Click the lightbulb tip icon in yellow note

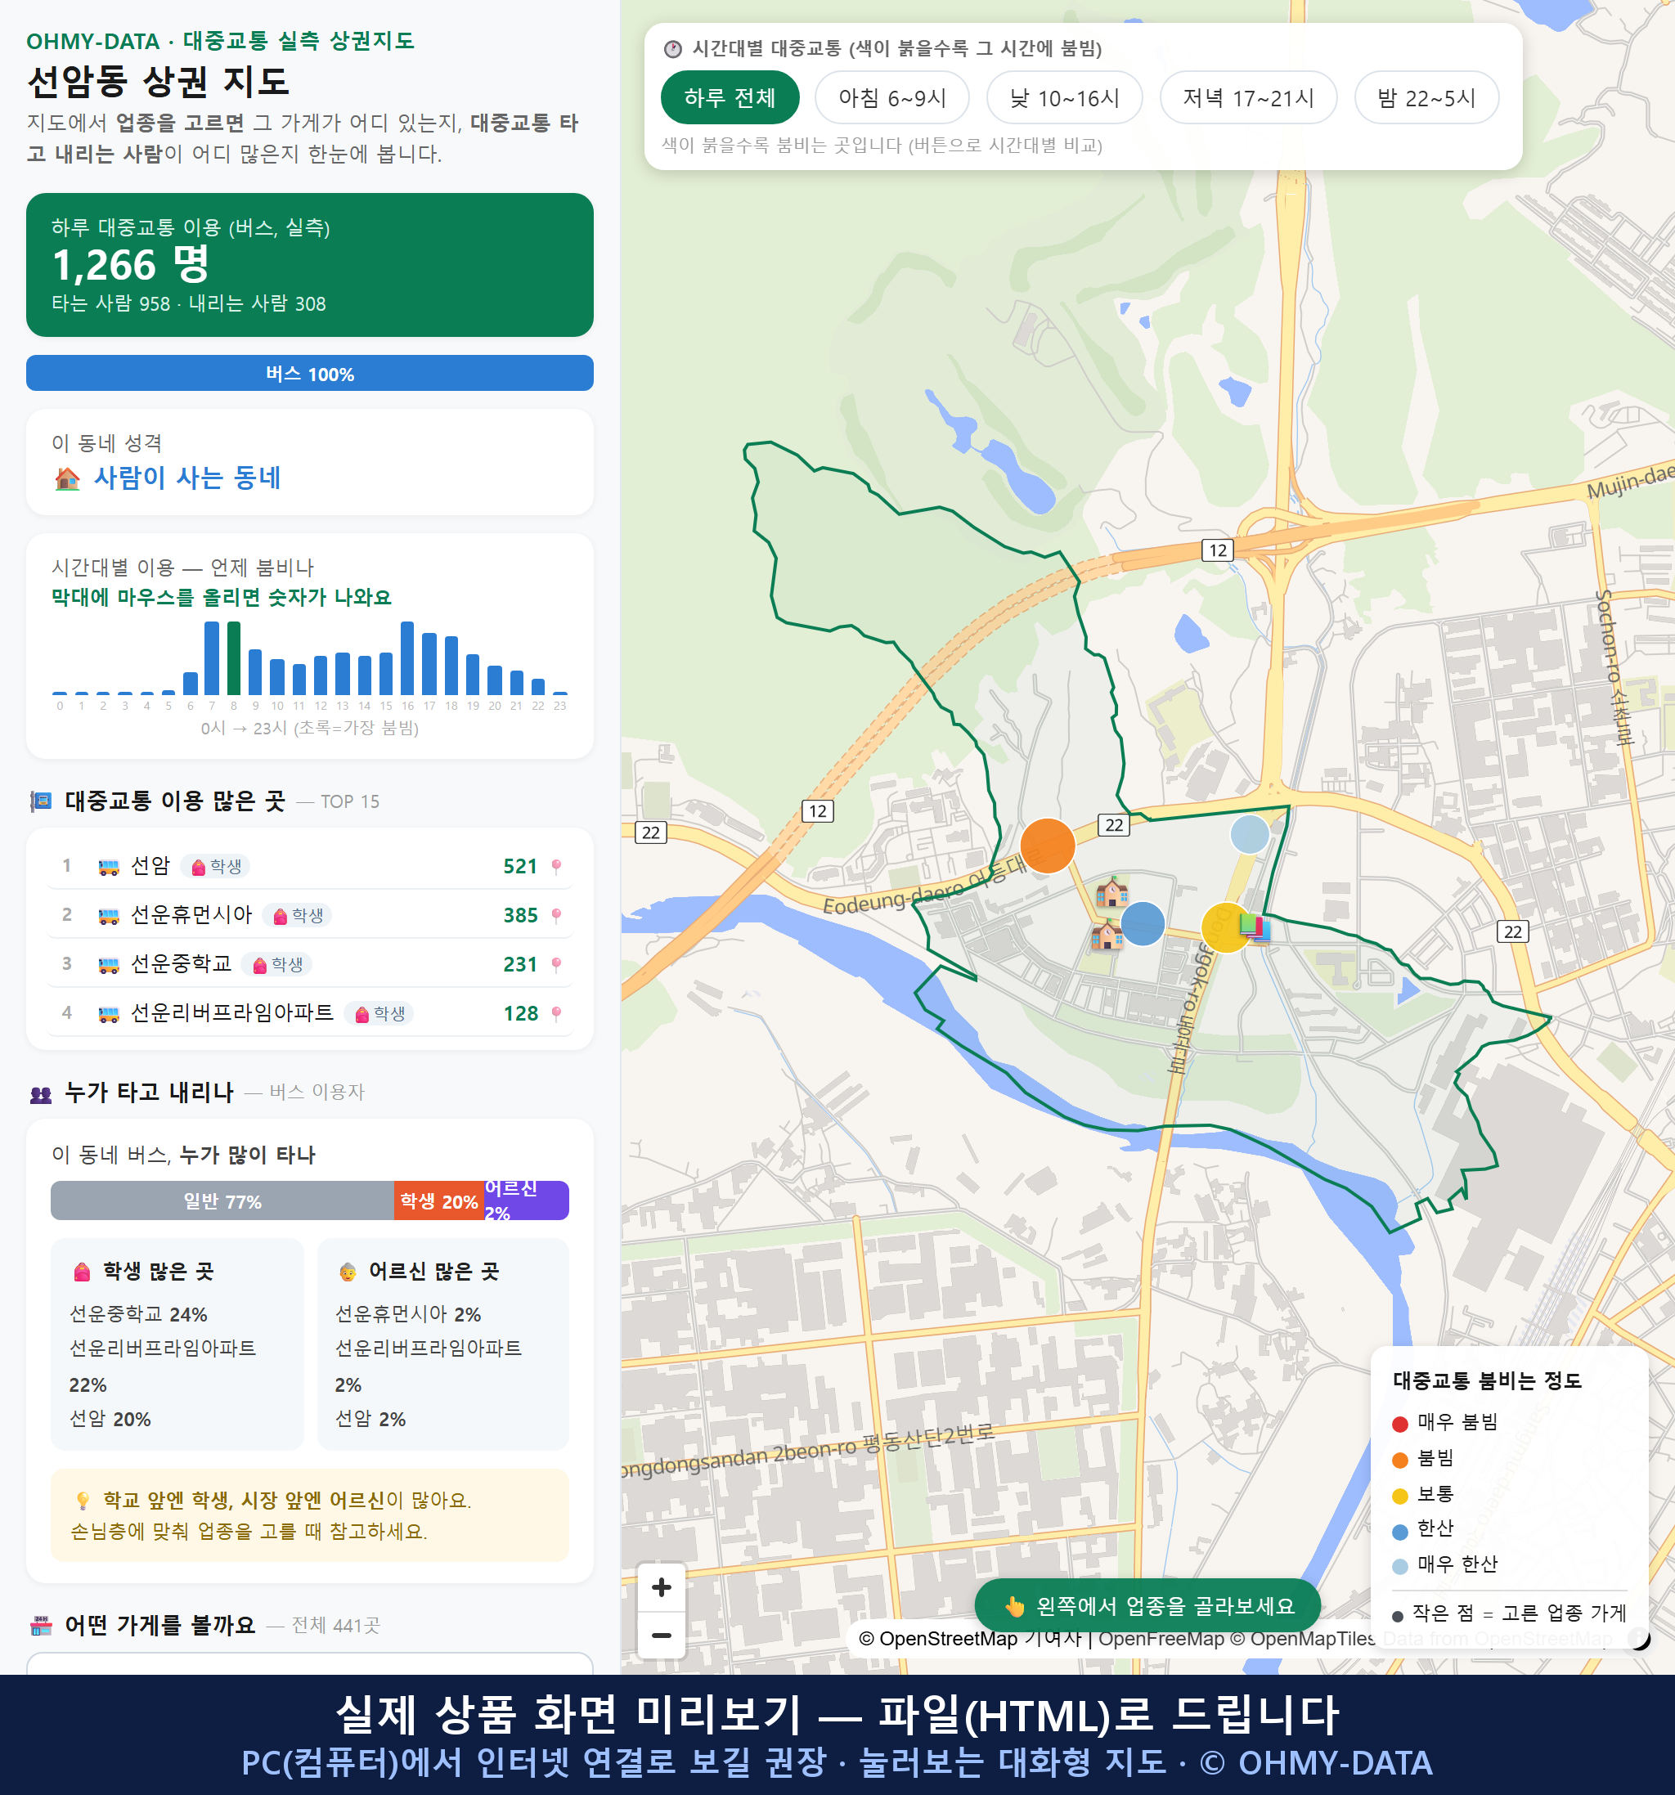click(82, 1501)
